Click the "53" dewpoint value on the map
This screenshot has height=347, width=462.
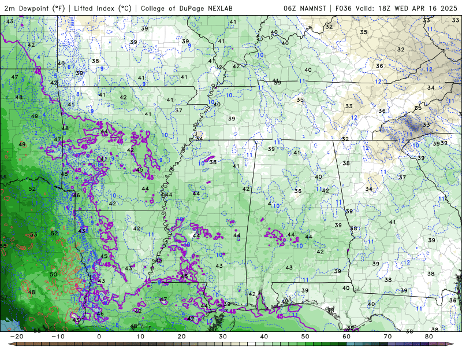33,235
